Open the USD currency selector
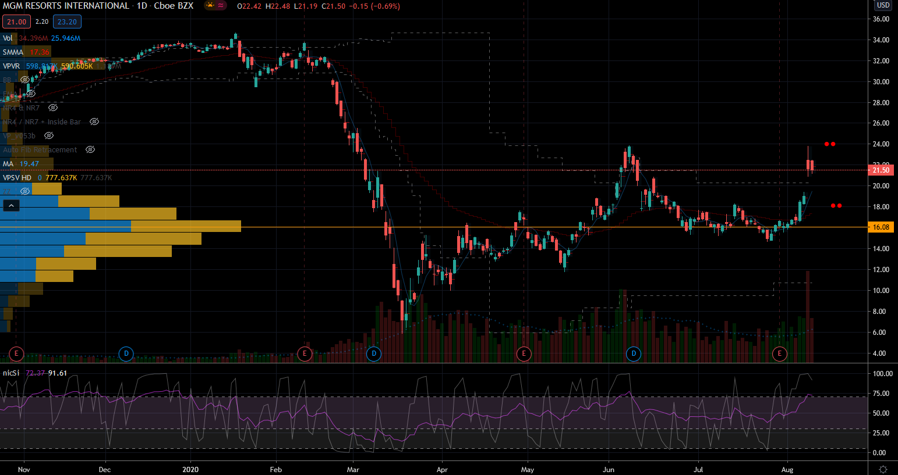Viewport: 898px width, 475px height. 883,5
